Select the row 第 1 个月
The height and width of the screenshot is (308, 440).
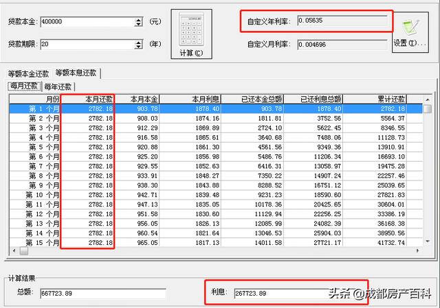click(x=216, y=108)
